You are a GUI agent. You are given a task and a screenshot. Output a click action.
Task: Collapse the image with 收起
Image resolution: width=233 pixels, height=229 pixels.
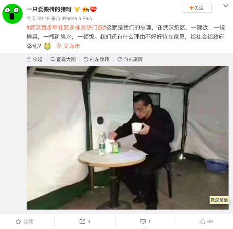click(x=34, y=59)
